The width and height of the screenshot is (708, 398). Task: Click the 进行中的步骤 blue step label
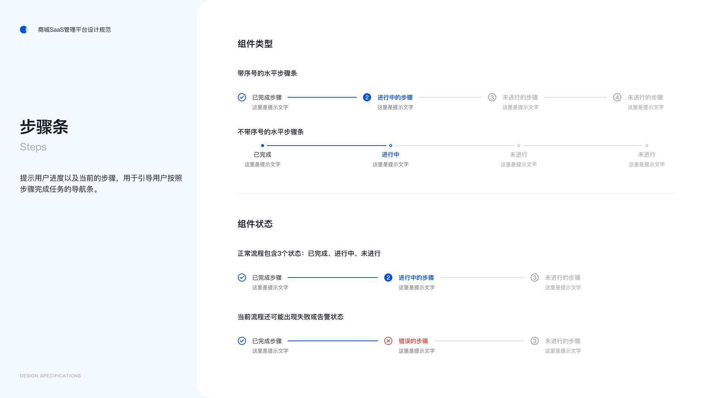pos(395,97)
